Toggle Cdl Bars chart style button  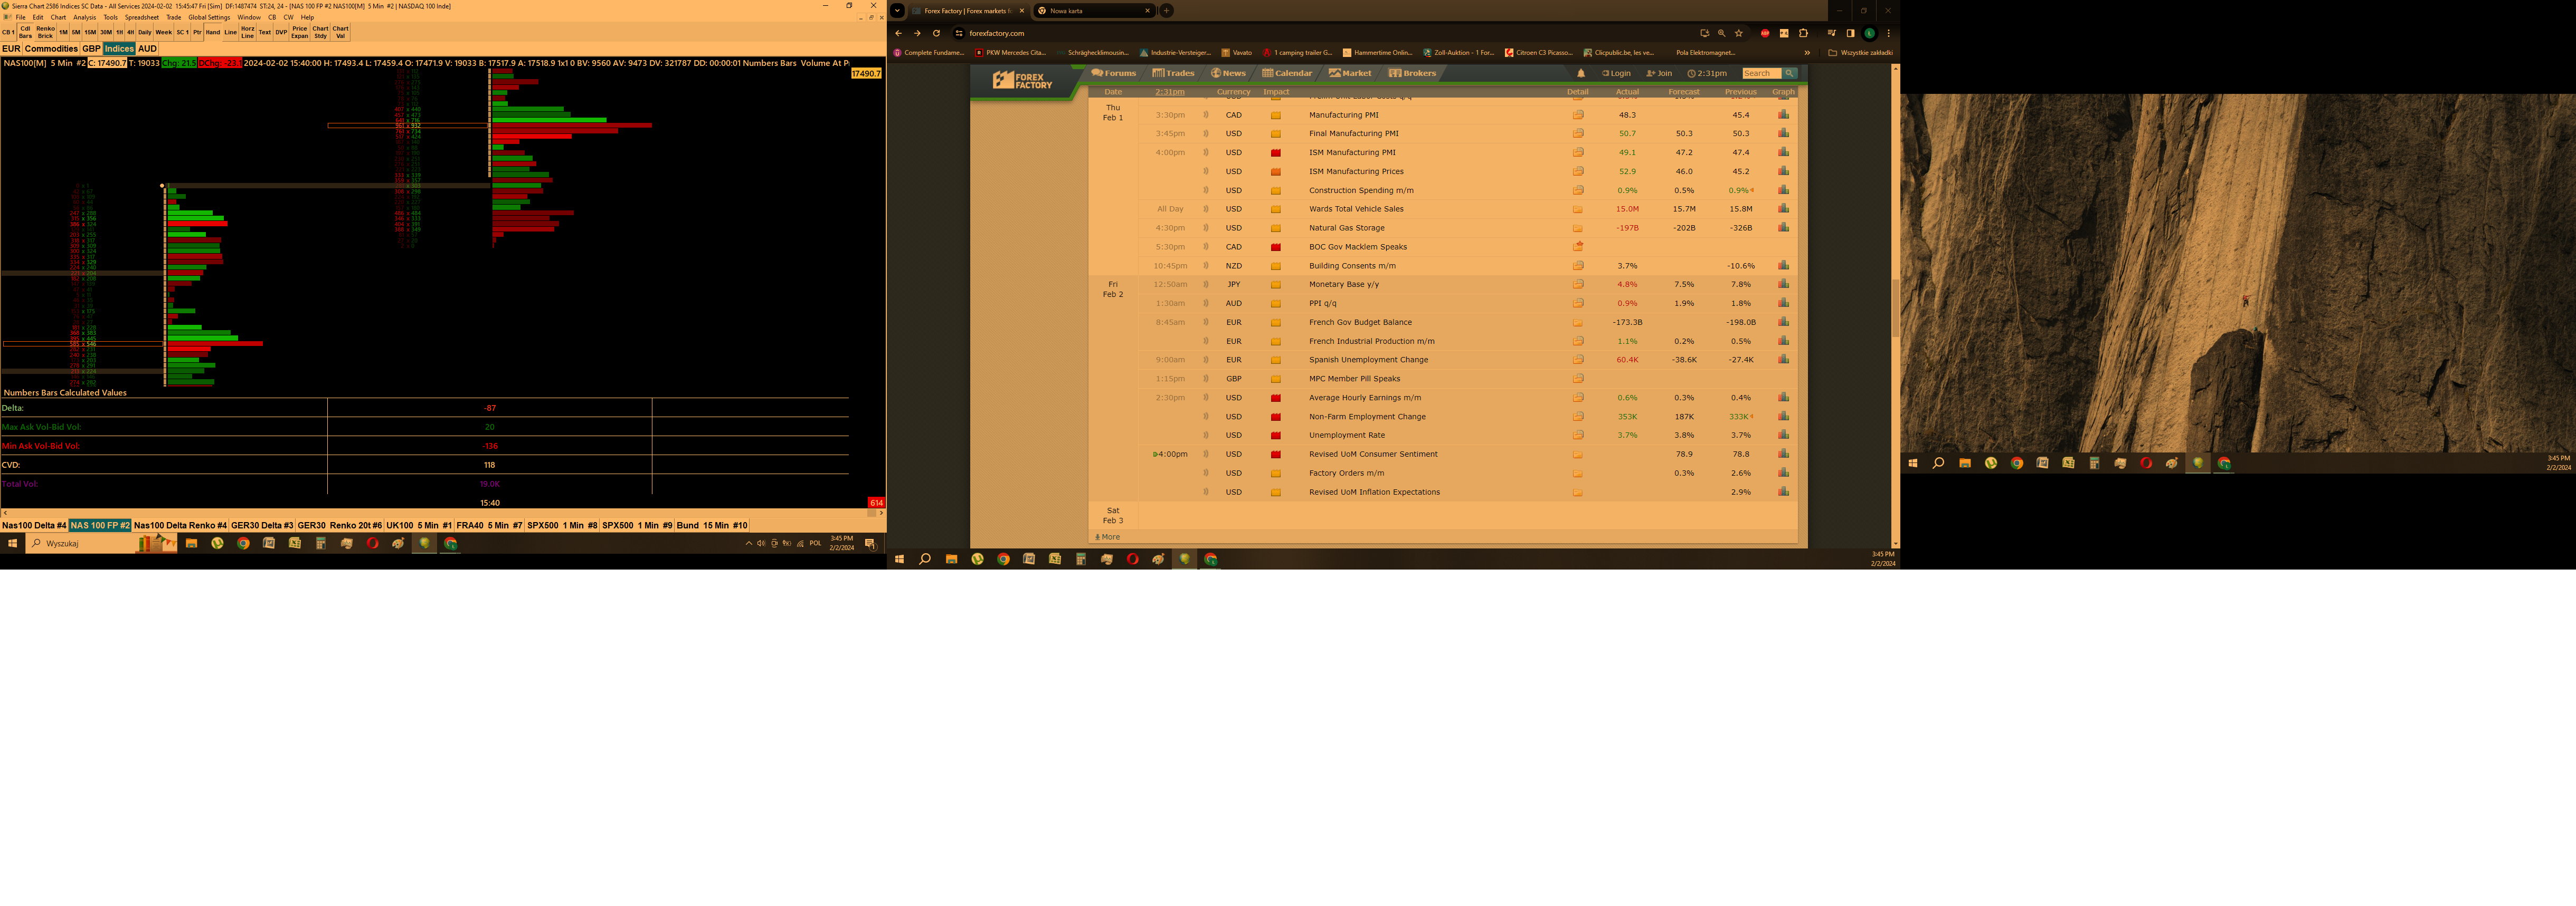(25, 32)
